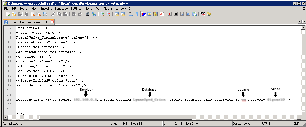306x127 pixels.
Task: Click the 'Initial Catalog' text on line 22
Action: (x=115, y=100)
